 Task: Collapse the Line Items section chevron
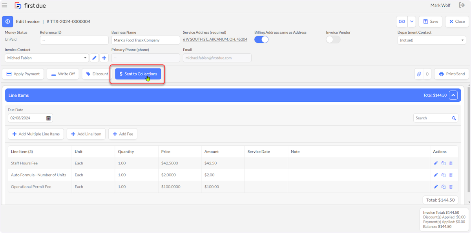[453, 95]
